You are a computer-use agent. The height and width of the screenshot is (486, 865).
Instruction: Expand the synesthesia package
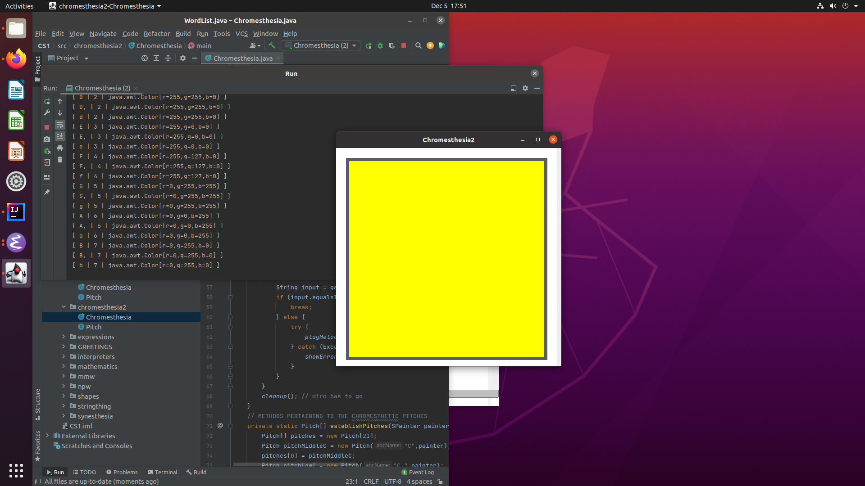click(x=64, y=416)
